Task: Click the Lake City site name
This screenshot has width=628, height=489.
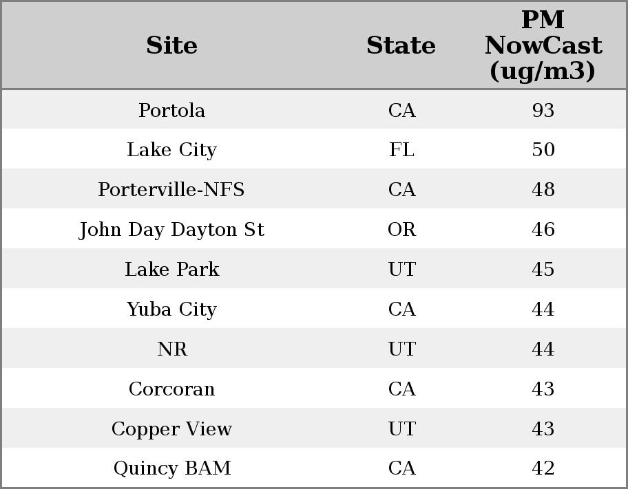Action: point(171,150)
